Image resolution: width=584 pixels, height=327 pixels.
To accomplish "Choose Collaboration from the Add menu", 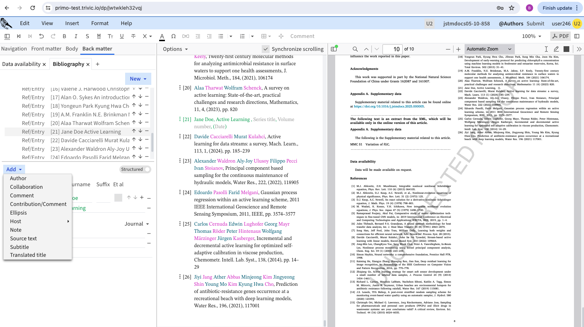I will pyautogui.click(x=26, y=187).
